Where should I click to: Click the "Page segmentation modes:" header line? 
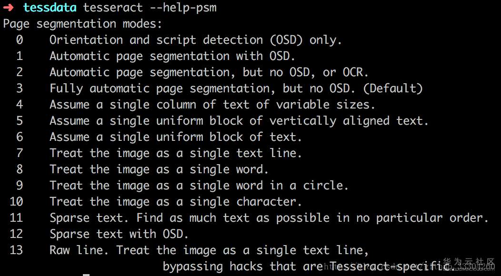click(x=82, y=24)
